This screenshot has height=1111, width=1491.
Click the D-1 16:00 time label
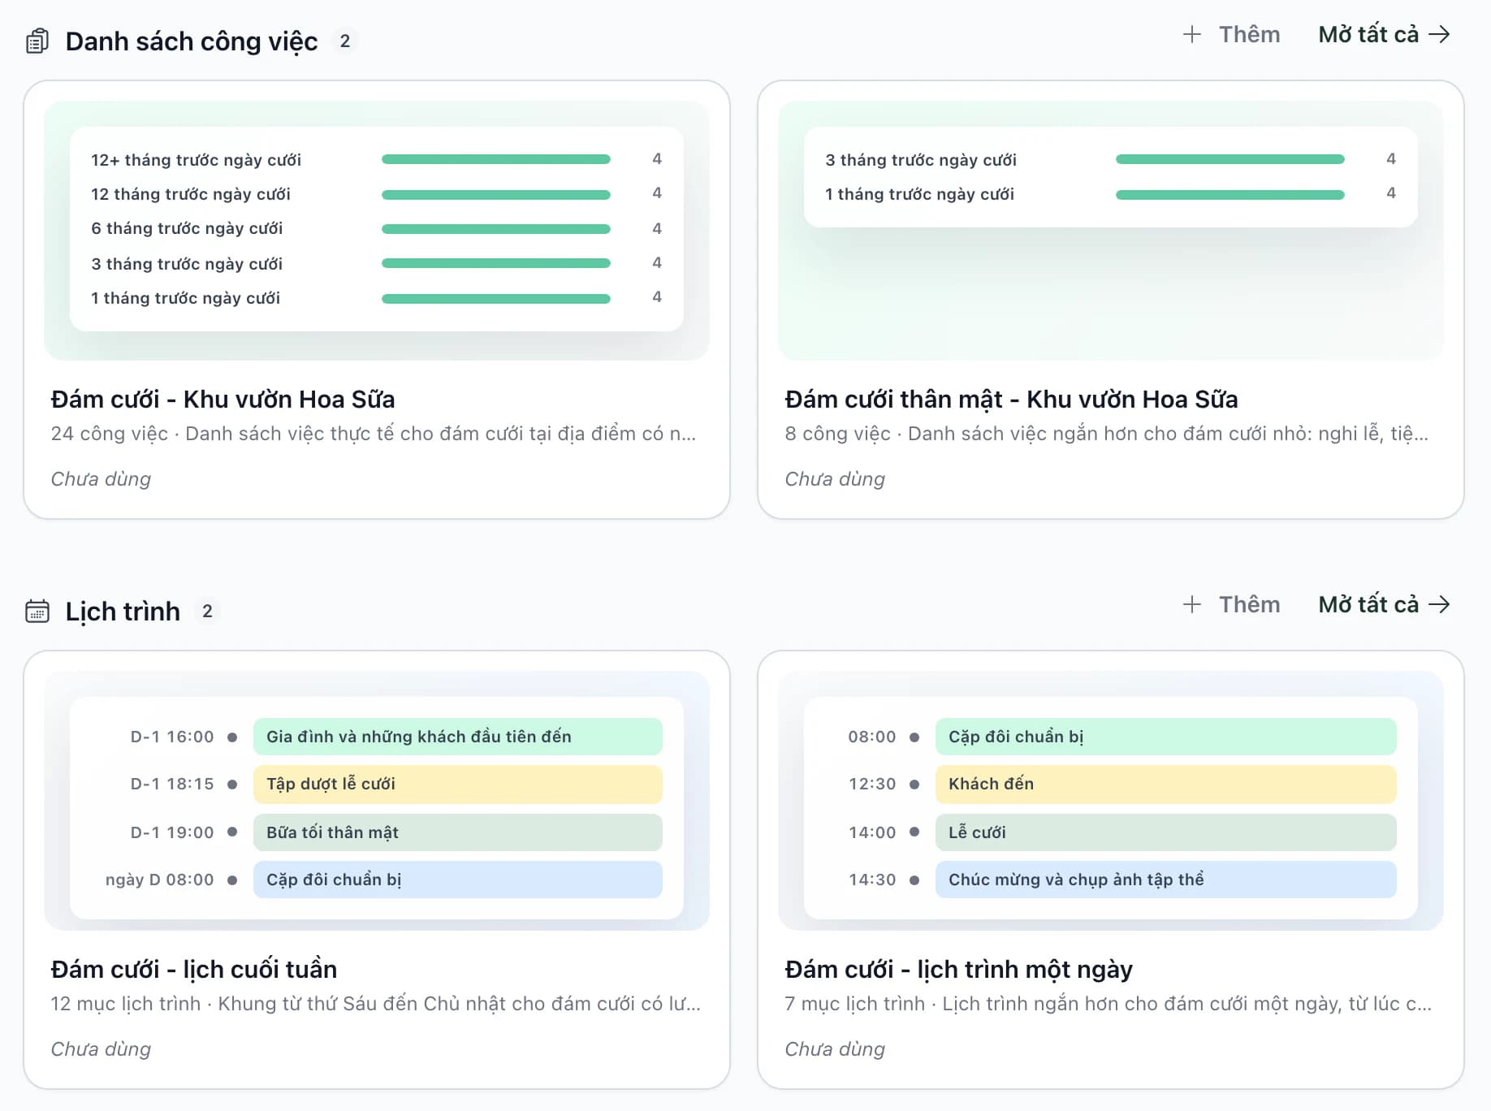172,737
